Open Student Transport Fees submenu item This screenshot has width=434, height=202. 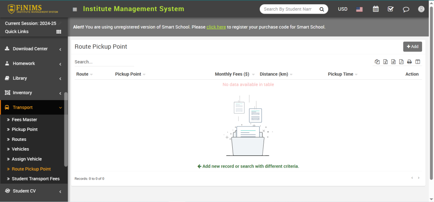click(x=36, y=179)
